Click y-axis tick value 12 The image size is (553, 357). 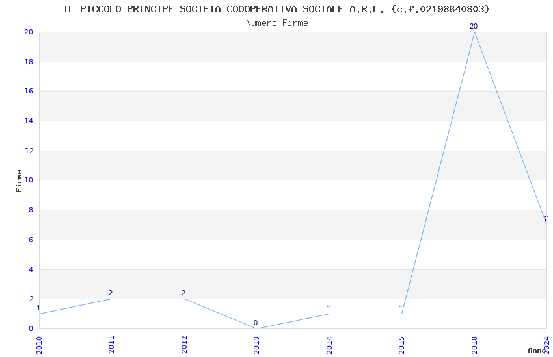(29, 151)
